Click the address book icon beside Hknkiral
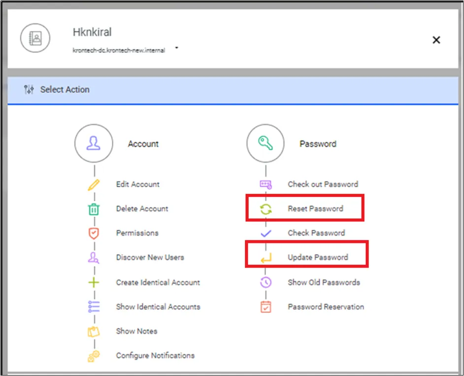464x376 pixels. [35, 38]
